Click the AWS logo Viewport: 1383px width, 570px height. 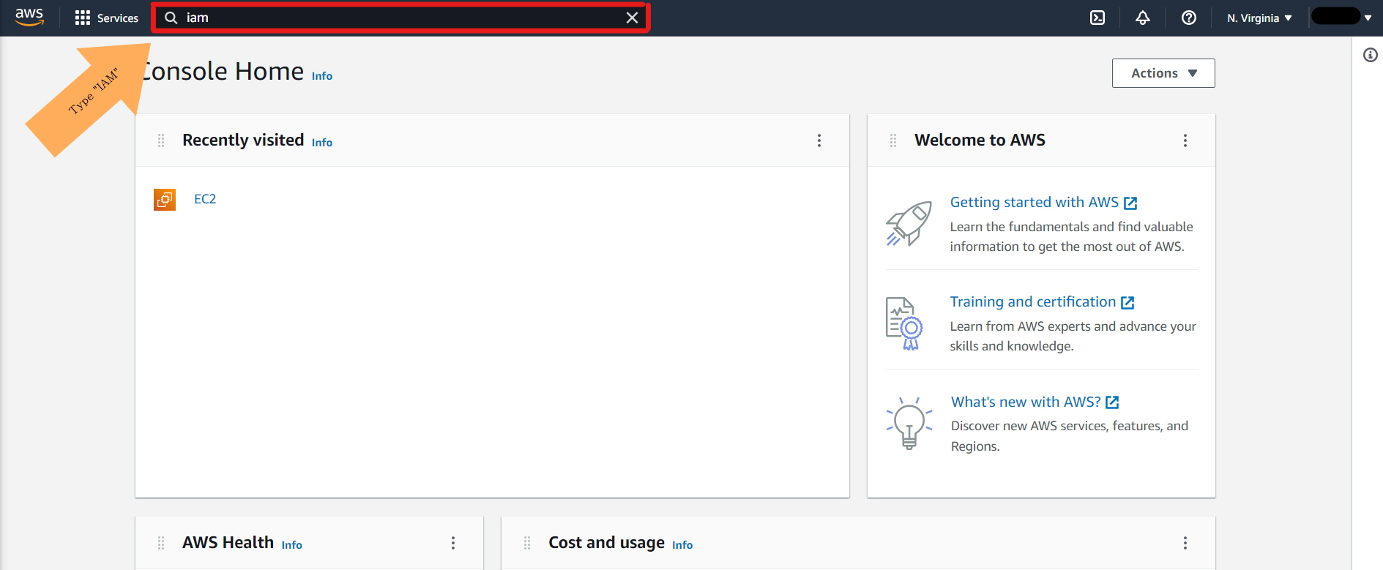click(29, 17)
